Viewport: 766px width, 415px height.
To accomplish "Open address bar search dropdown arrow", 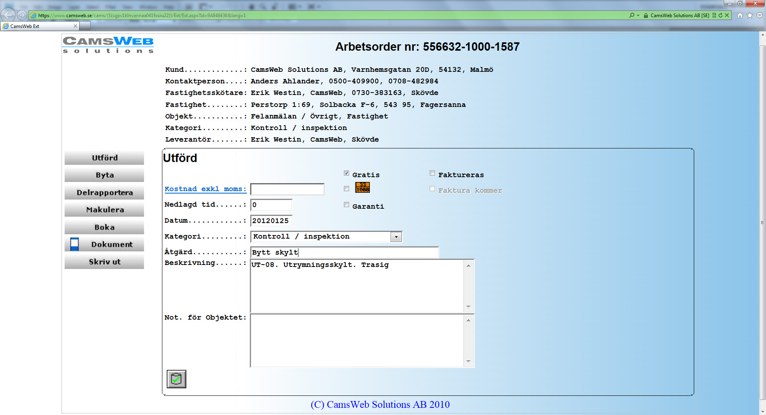I will (x=638, y=16).
